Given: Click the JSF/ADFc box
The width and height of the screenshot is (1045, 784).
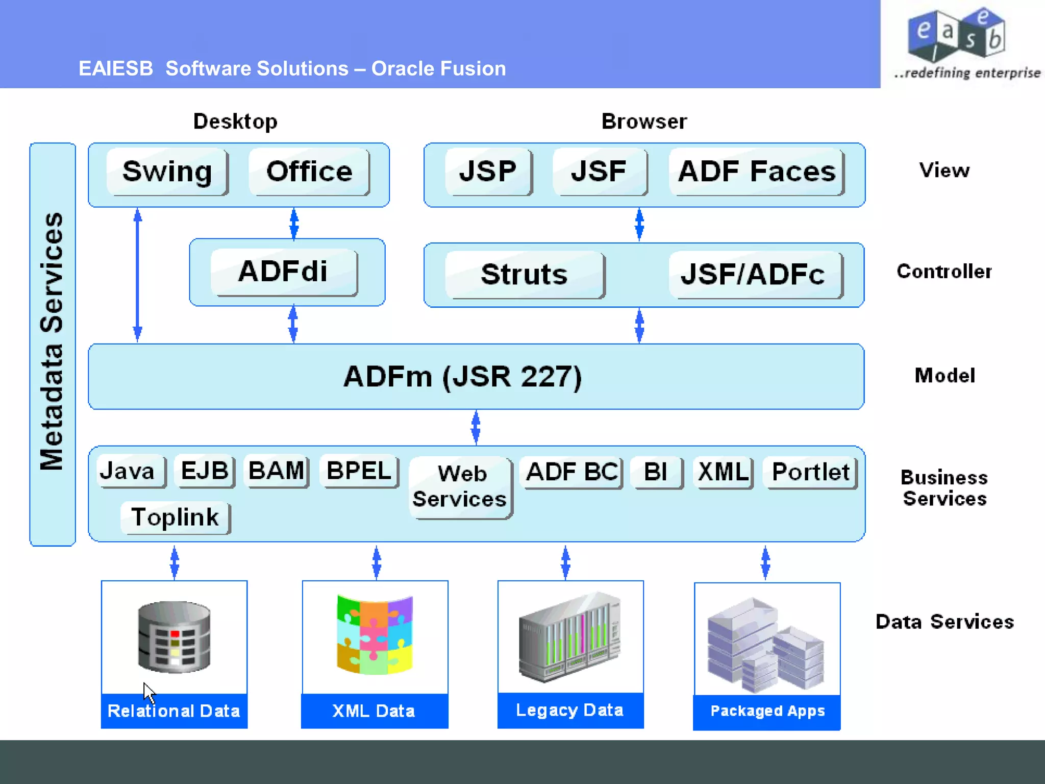Looking at the screenshot, I should 754,275.
